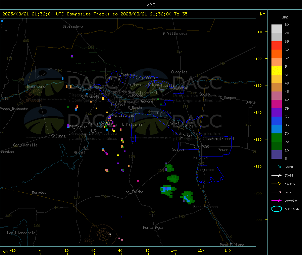Click the dBZ title at top
The height and width of the screenshot is (255, 302).
coord(151,5)
